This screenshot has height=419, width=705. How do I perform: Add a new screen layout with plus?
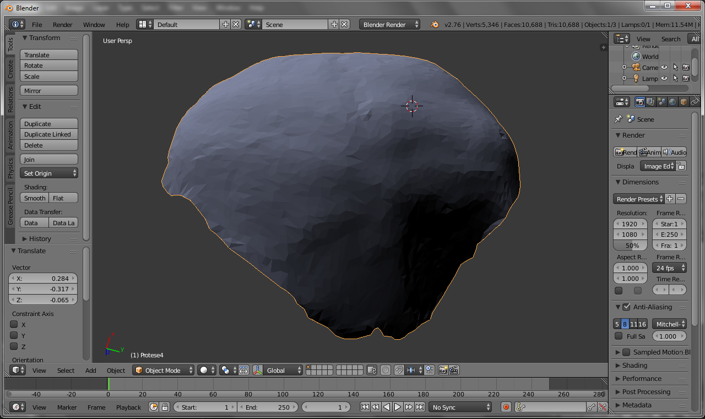(225, 24)
